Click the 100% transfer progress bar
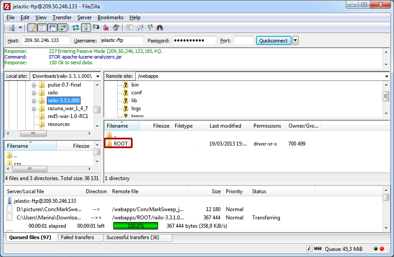Image resolution: width=394 pixels, height=257 pixels. [136, 226]
